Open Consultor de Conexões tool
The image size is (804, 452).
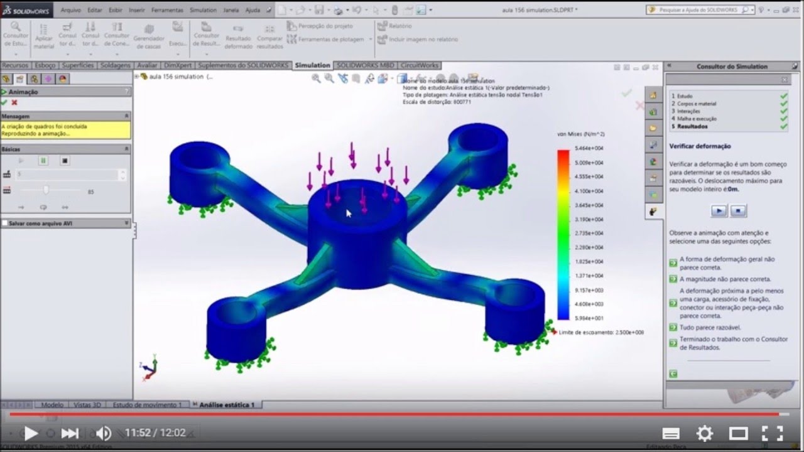coord(117,34)
